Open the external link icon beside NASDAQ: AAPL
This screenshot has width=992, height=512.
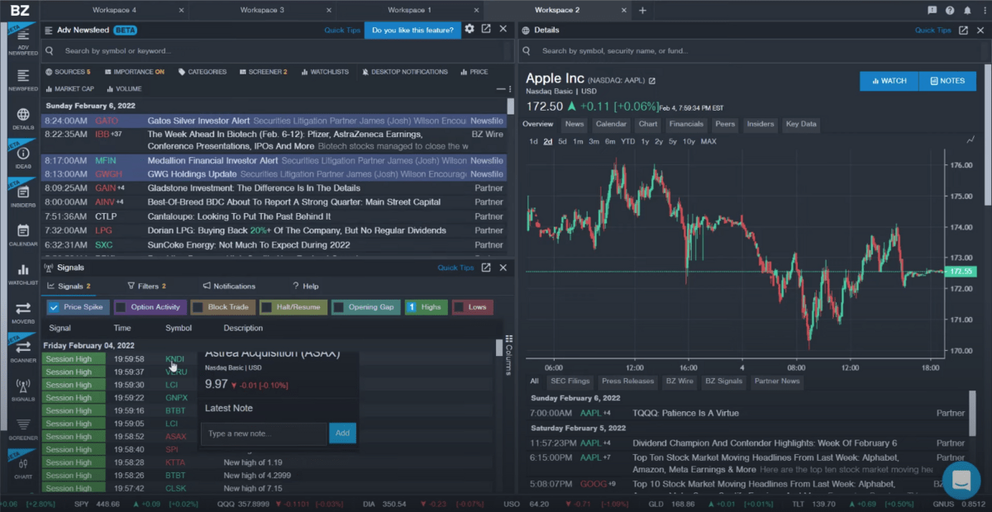pyautogui.click(x=651, y=81)
